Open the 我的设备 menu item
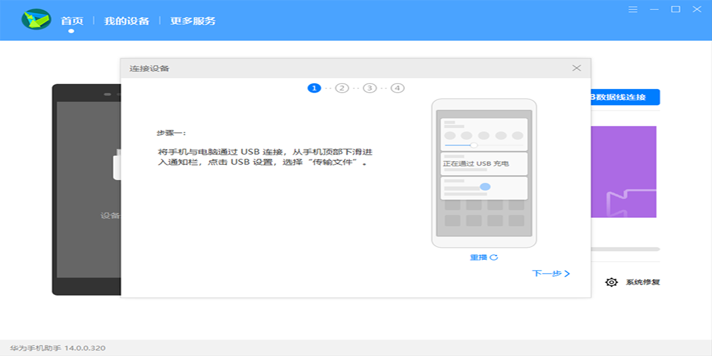Screen dimensions: 712x356 pos(128,20)
